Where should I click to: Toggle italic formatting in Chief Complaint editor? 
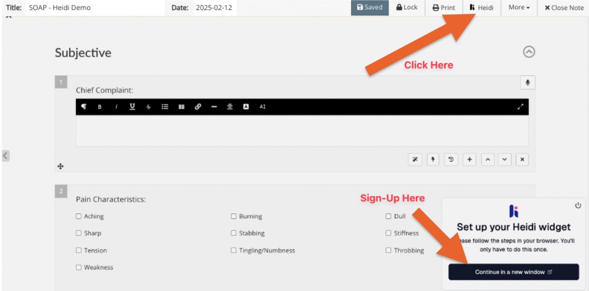pyautogui.click(x=116, y=106)
